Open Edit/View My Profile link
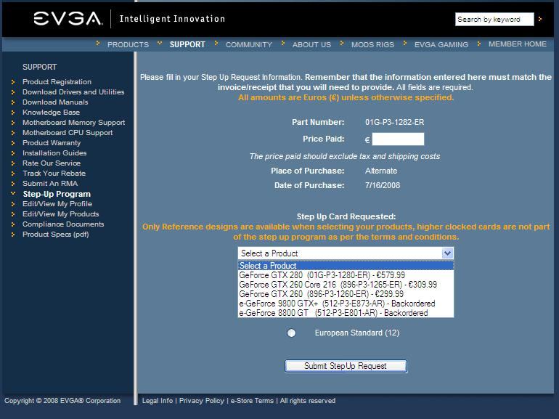This screenshot has height=419, width=559. point(57,203)
